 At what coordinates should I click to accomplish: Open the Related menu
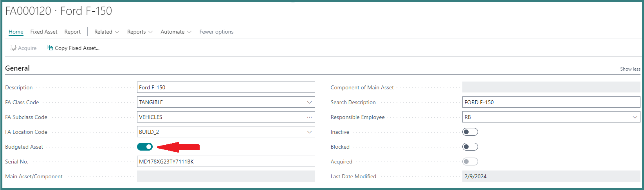pos(107,32)
